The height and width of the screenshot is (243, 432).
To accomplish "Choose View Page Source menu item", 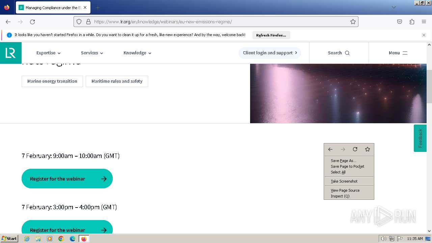I will pyautogui.click(x=349, y=190).
